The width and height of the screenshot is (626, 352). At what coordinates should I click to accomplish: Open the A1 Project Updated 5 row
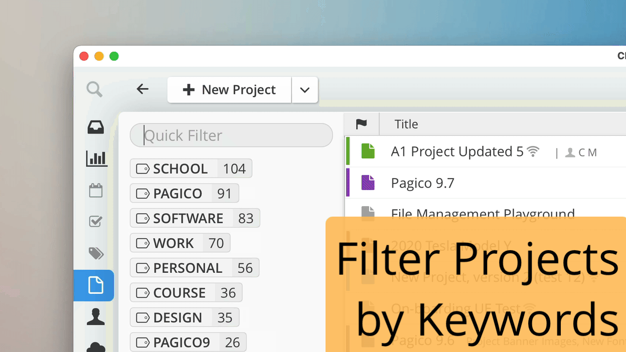tap(485, 151)
